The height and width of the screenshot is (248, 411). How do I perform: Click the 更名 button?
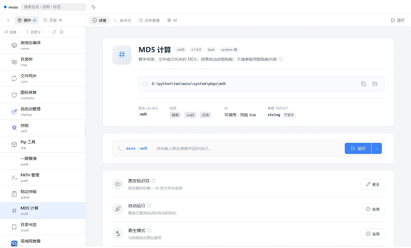click(x=373, y=184)
